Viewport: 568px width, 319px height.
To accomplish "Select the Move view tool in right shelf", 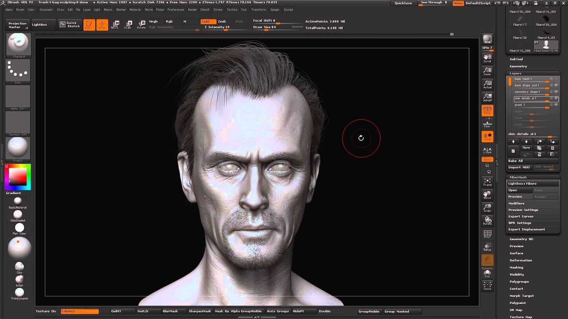I will (x=487, y=195).
